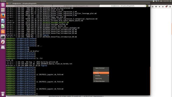Screen dimensions: 172x97
Task: Open the Firefox hamburger menu
Action: pos(170,7)
